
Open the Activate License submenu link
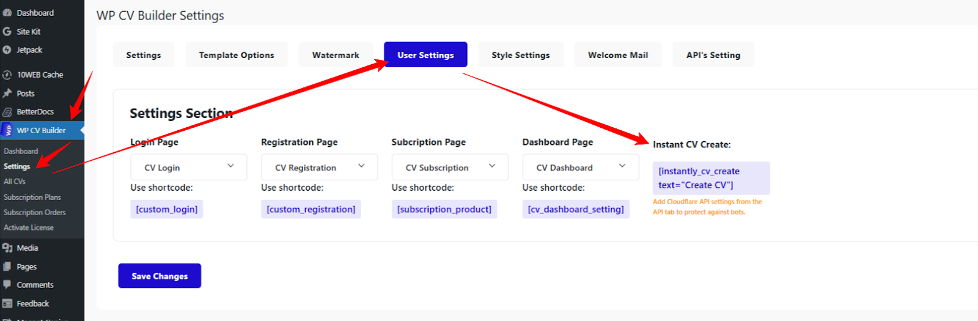[x=29, y=227]
